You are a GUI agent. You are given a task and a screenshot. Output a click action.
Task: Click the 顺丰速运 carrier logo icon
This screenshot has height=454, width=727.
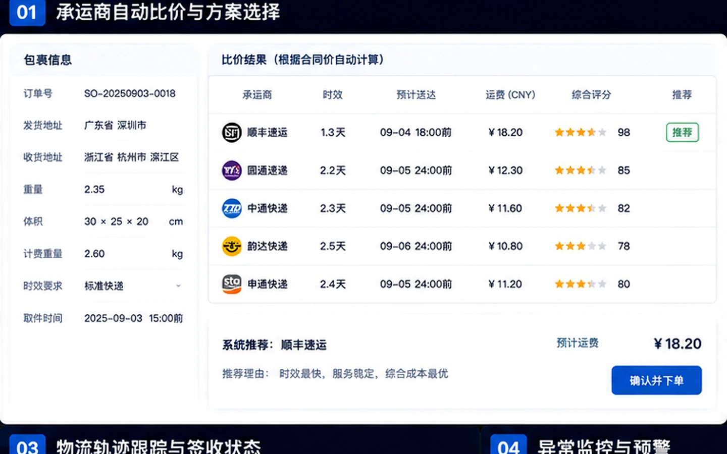pos(232,133)
